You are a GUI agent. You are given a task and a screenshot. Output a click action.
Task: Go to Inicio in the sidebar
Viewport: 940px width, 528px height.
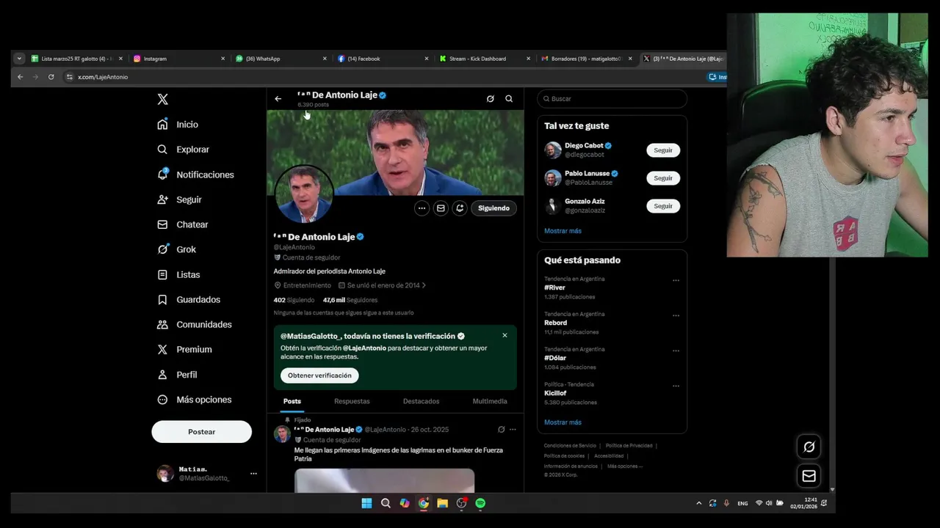click(x=178, y=125)
